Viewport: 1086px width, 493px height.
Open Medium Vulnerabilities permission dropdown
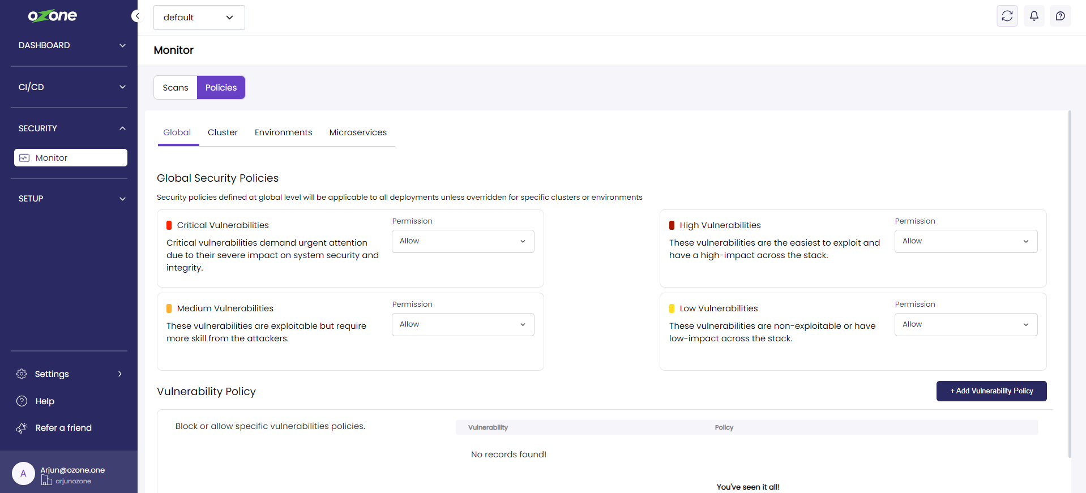click(x=463, y=324)
